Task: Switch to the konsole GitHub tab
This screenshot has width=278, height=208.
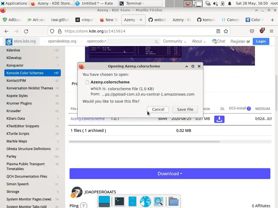Action: pyautogui.click(x=206, y=20)
